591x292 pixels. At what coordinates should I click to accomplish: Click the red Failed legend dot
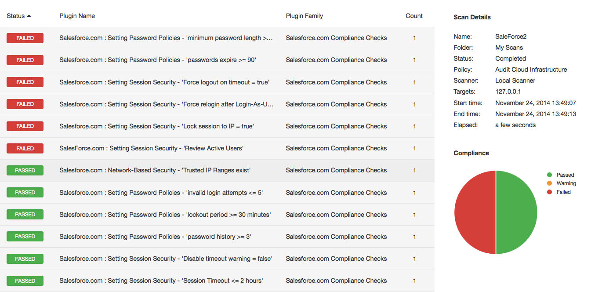(549, 192)
